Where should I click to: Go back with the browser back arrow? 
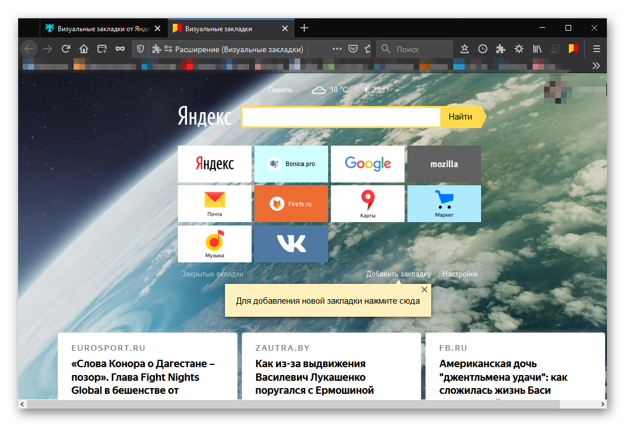coord(29,49)
